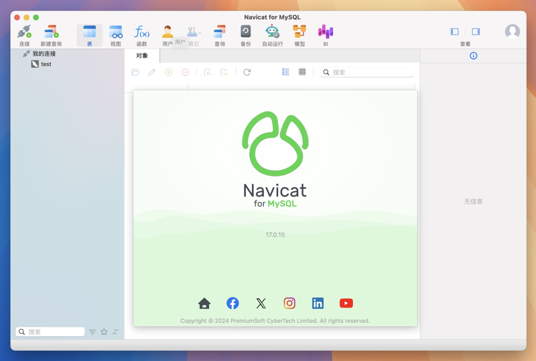Image resolution: width=536 pixels, height=361 pixels.
Task: Open 新建查询 new query
Action: [52, 35]
